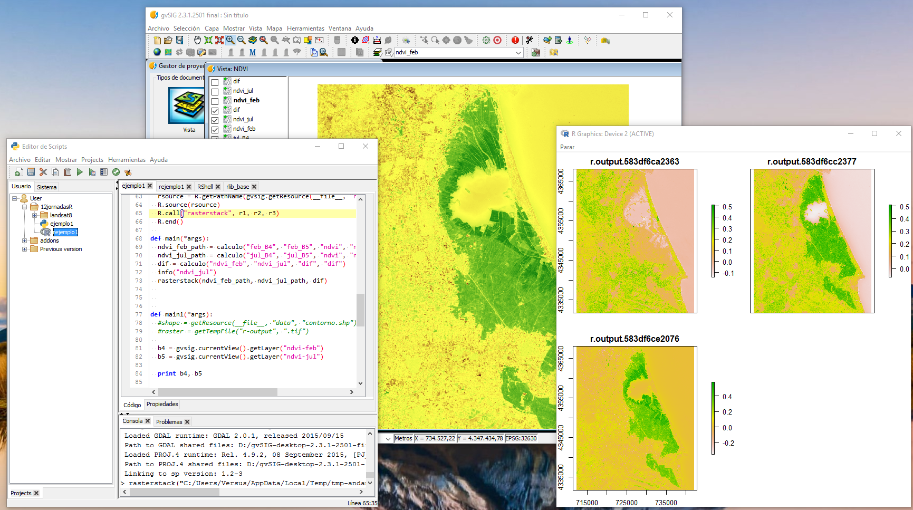Click the red target circle icon
Screen dimensions: 913x510
pos(497,40)
